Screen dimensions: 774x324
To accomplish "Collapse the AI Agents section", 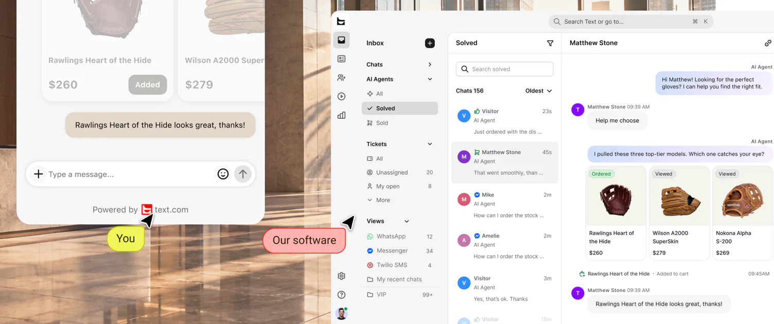I will click(430, 79).
